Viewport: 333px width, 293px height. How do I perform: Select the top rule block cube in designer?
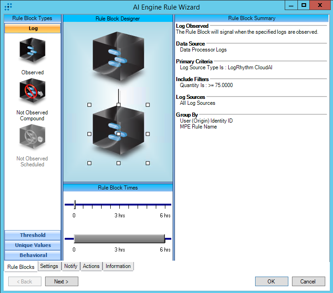pos(118,56)
